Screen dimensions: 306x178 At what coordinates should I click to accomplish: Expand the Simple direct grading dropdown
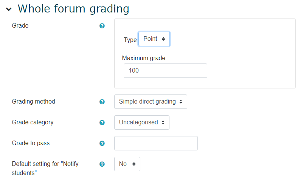tap(151, 102)
